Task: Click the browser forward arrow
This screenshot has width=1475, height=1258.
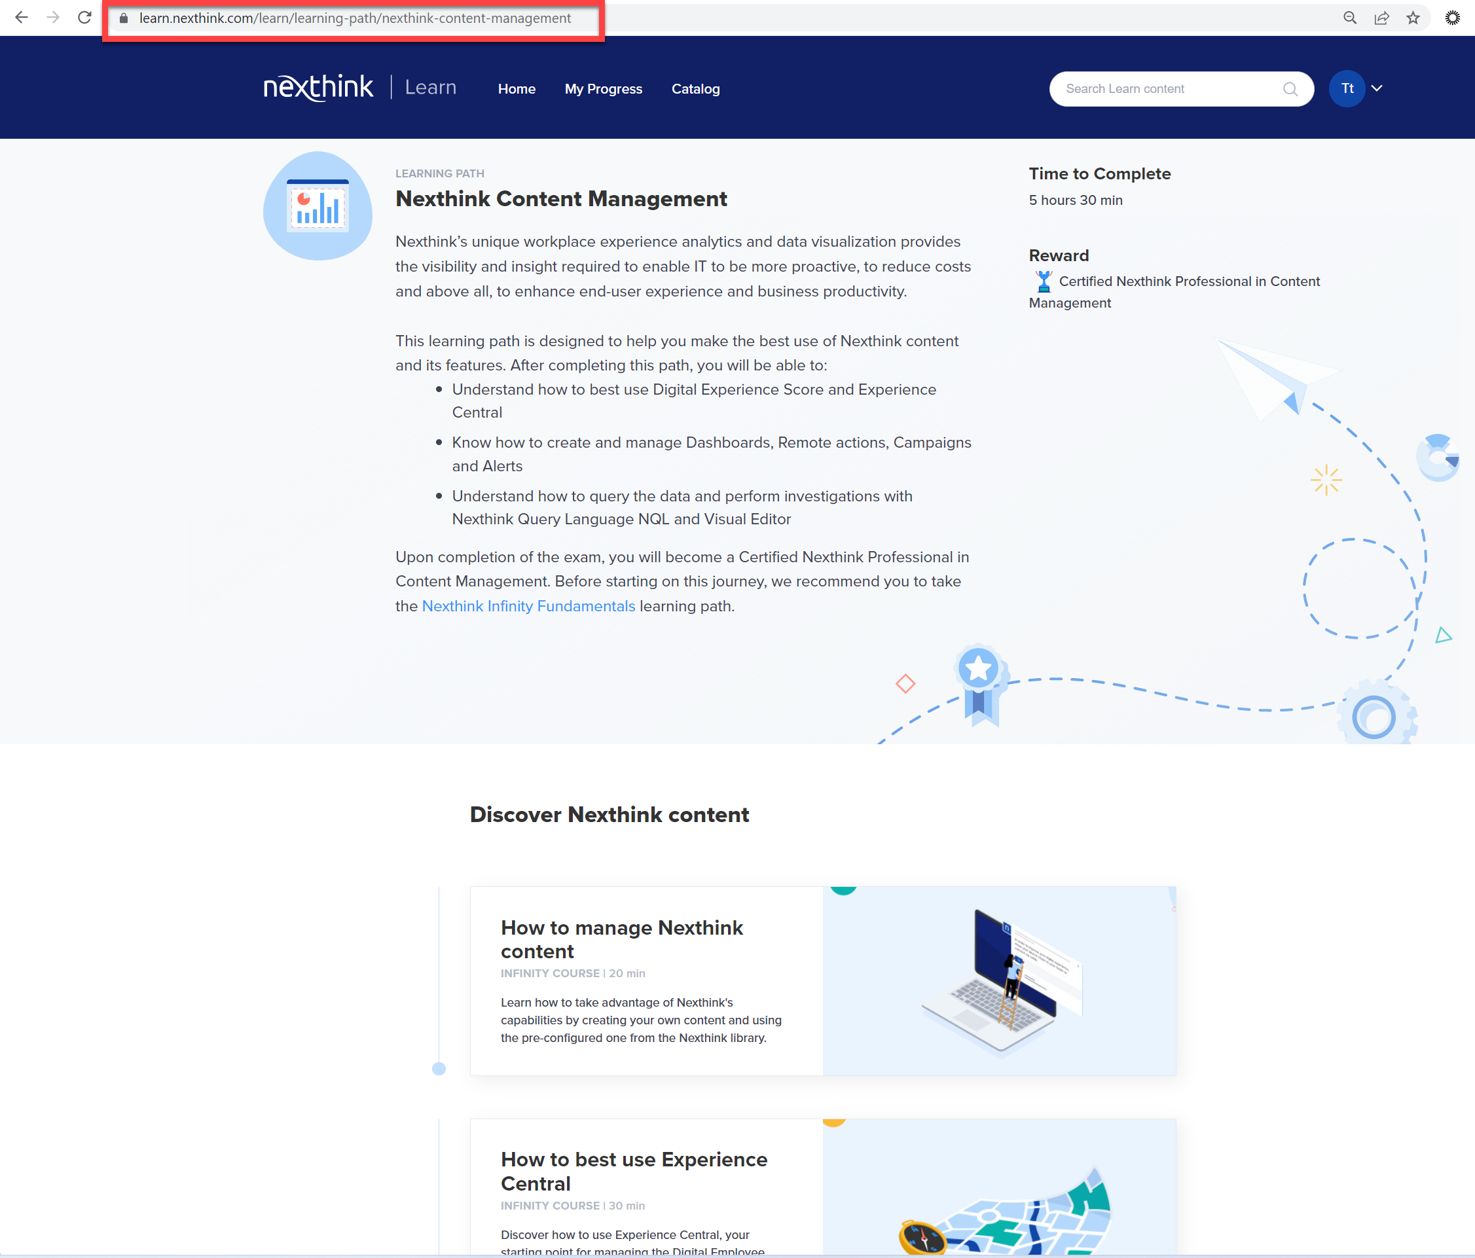Action: pos(52,18)
